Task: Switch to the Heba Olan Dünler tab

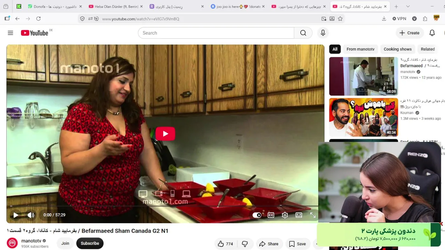Action: click(x=115, y=6)
